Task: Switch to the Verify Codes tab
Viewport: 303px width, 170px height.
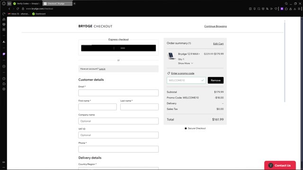Action: (x=27, y=3)
